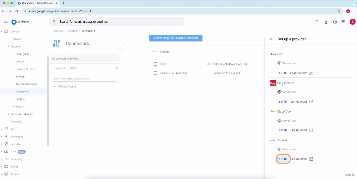
Task: Click the Zscaler logo in the provider panel
Action: click(273, 140)
